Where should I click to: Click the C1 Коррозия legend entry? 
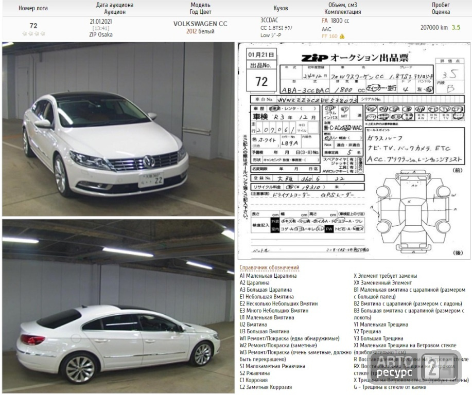coord(253,380)
